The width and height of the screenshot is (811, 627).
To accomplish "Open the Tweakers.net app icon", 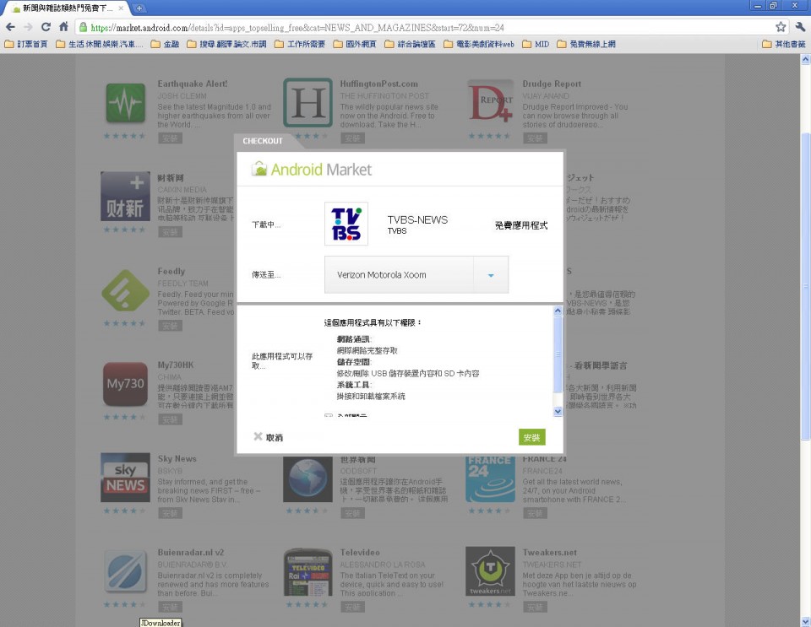I will pos(490,571).
